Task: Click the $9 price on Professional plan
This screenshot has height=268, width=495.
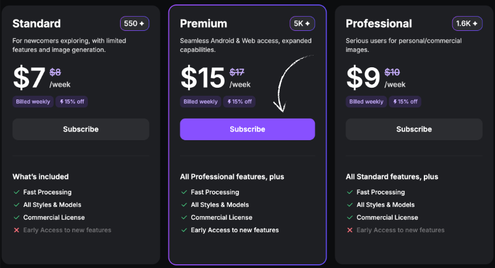Action: click(x=363, y=77)
